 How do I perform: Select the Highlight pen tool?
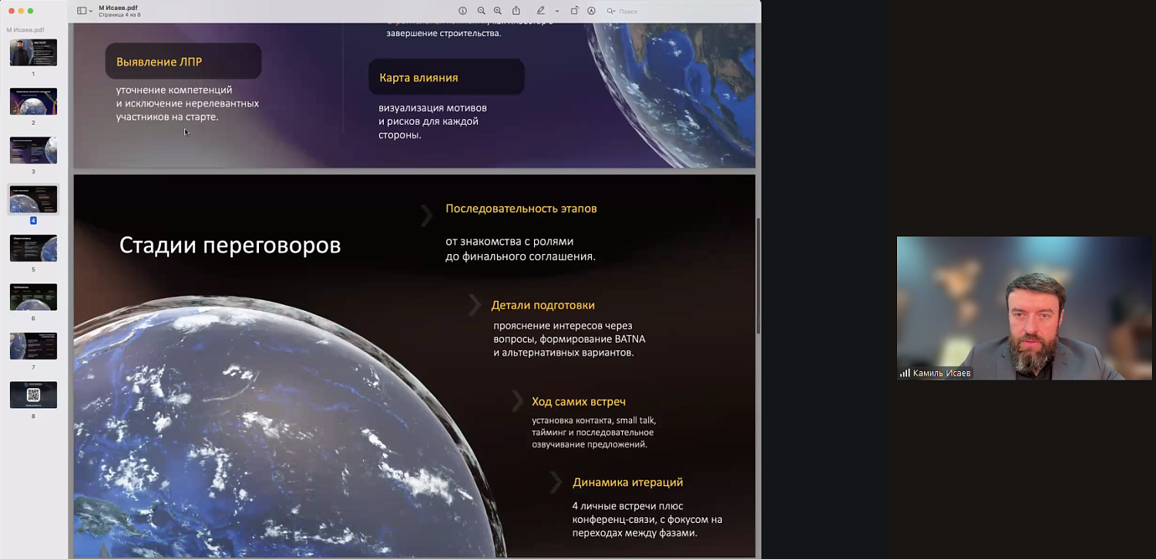click(x=541, y=11)
